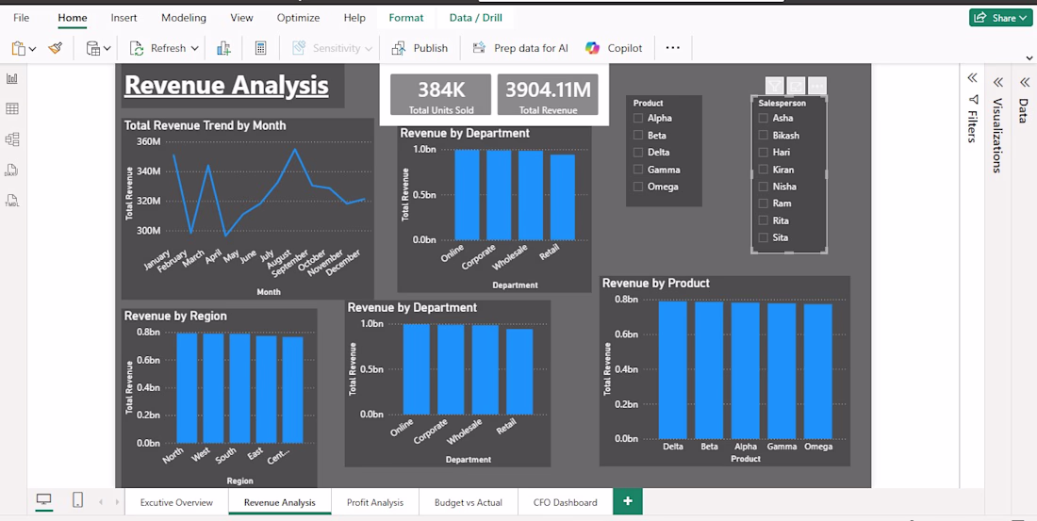Click the funnel icon on Filters pane

pyautogui.click(x=973, y=100)
